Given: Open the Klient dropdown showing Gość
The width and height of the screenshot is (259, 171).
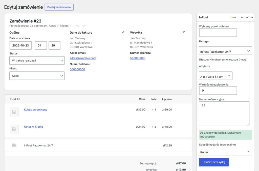Looking at the screenshot, I should [x=37, y=76].
